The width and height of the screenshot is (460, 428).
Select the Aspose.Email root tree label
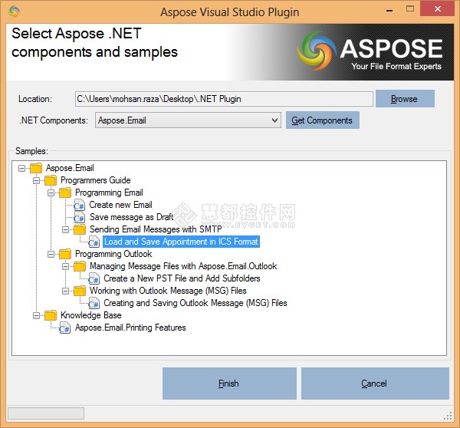(70, 168)
